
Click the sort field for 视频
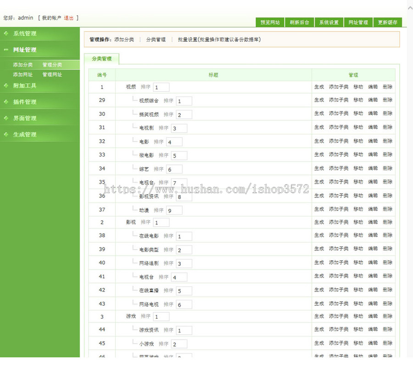(161, 87)
